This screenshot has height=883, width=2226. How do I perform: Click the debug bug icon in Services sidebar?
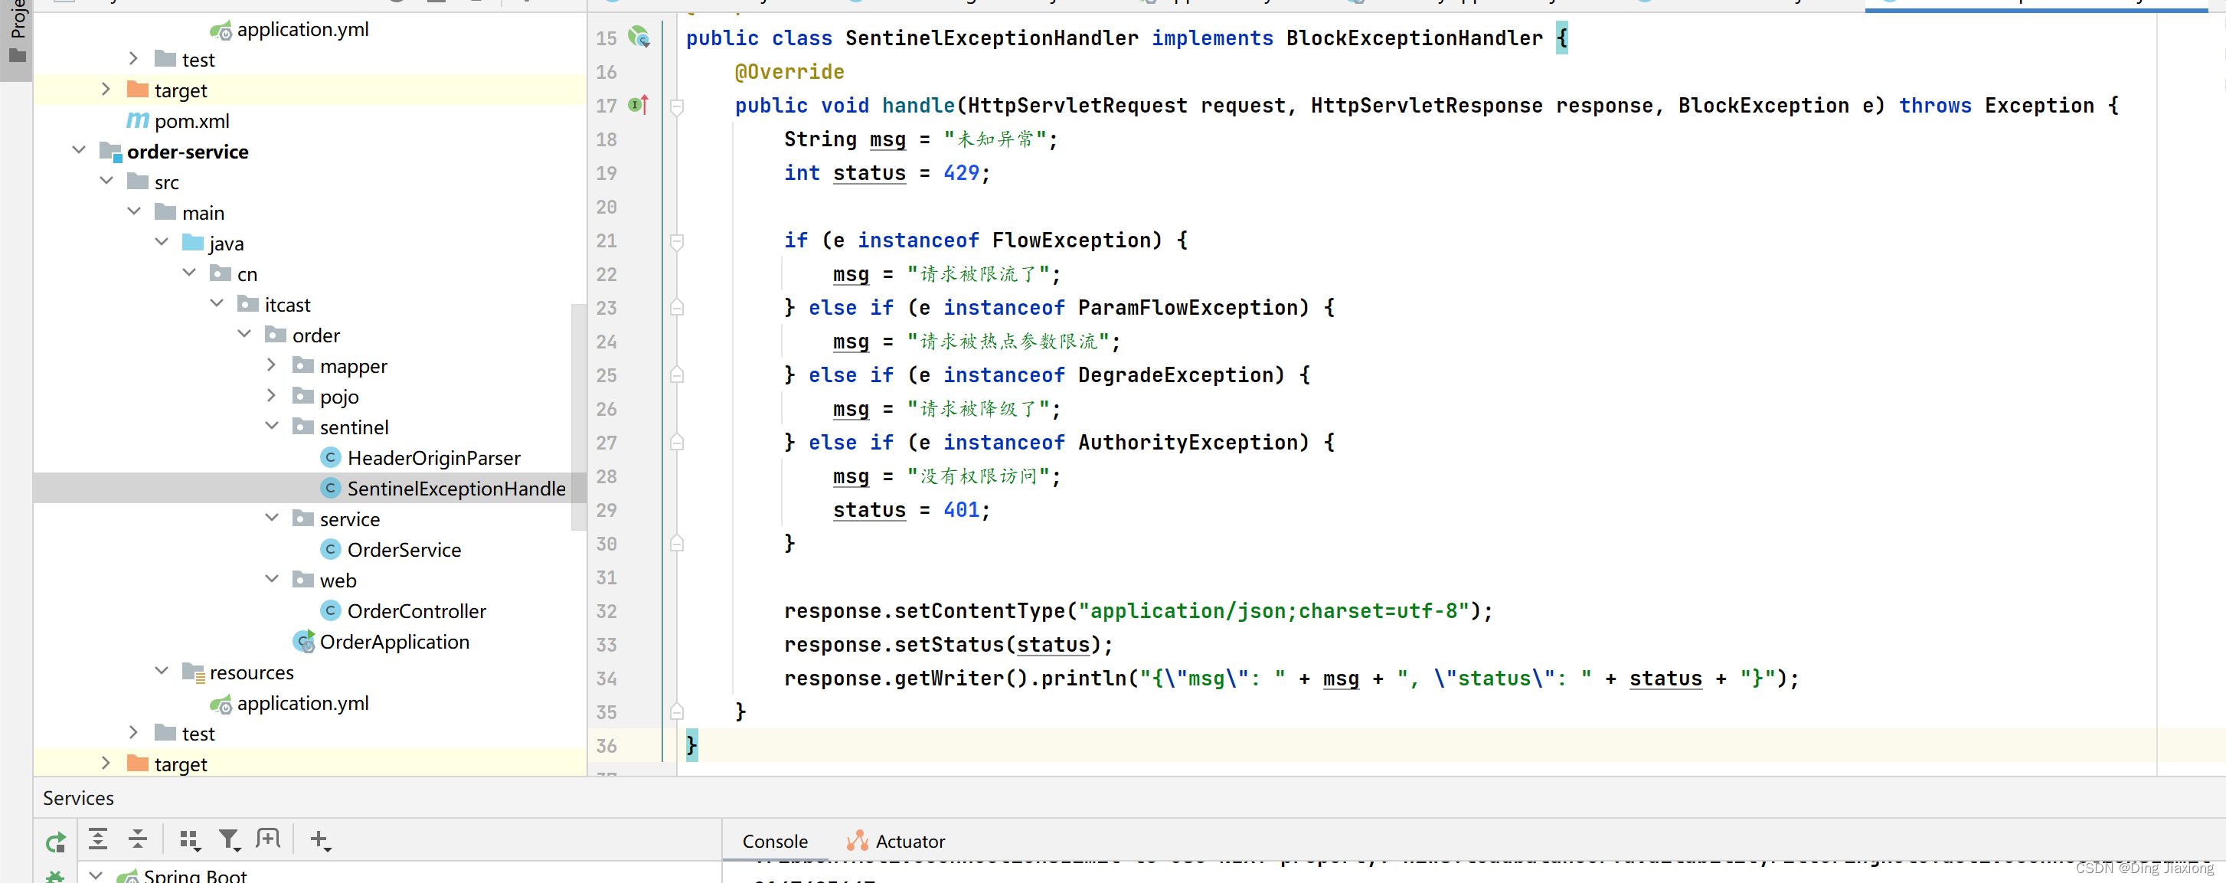click(x=55, y=876)
